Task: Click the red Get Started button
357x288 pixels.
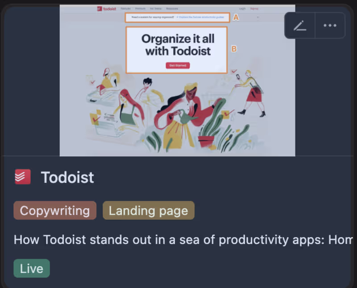Action: click(178, 65)
